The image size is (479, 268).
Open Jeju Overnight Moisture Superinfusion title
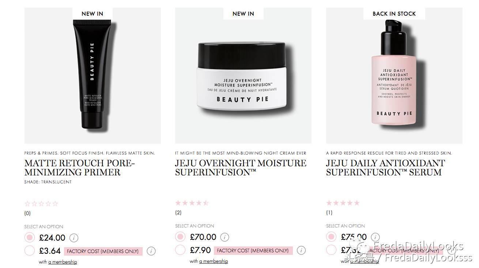[241, 168]
